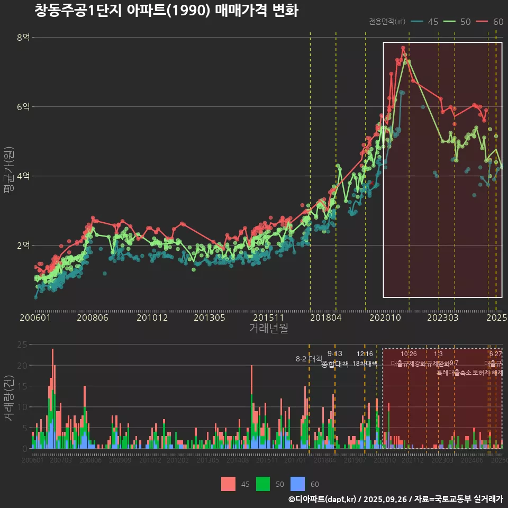
Task: Click the 8·2 대책 policy annotation
Action: 309,359
